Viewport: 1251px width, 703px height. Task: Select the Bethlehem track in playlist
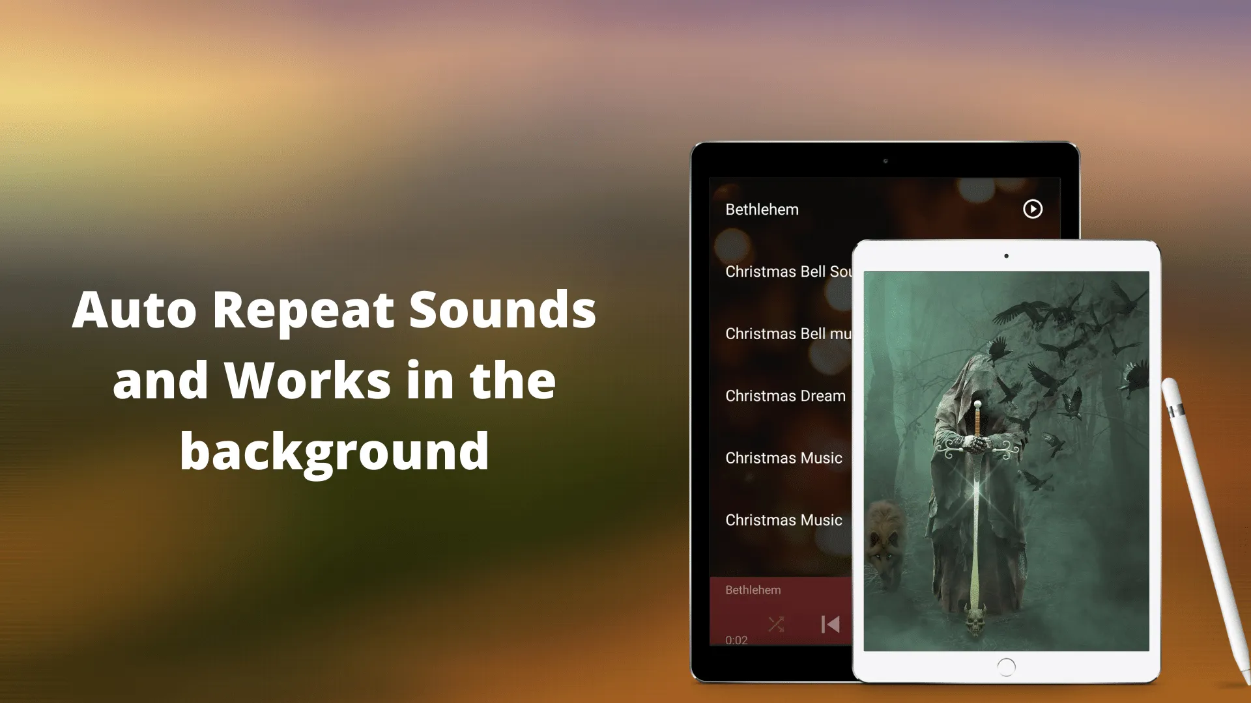pos(762,208)
